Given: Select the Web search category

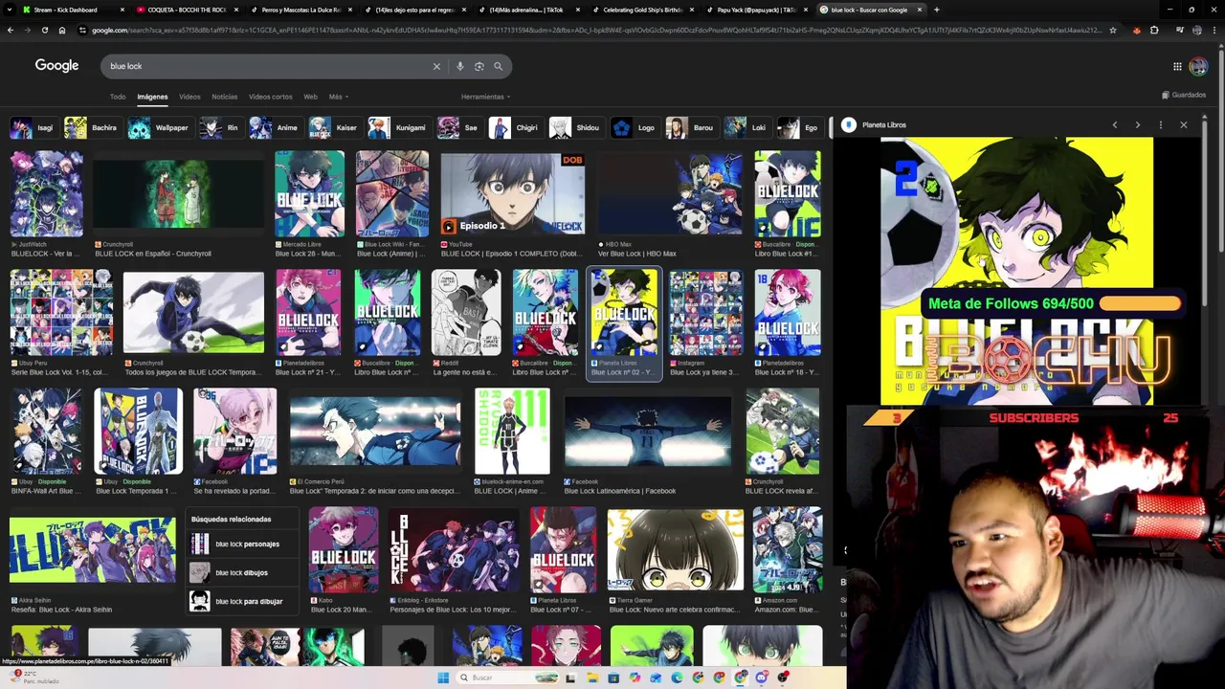Looking at the screenshot, I should click(x=310, y=97).
